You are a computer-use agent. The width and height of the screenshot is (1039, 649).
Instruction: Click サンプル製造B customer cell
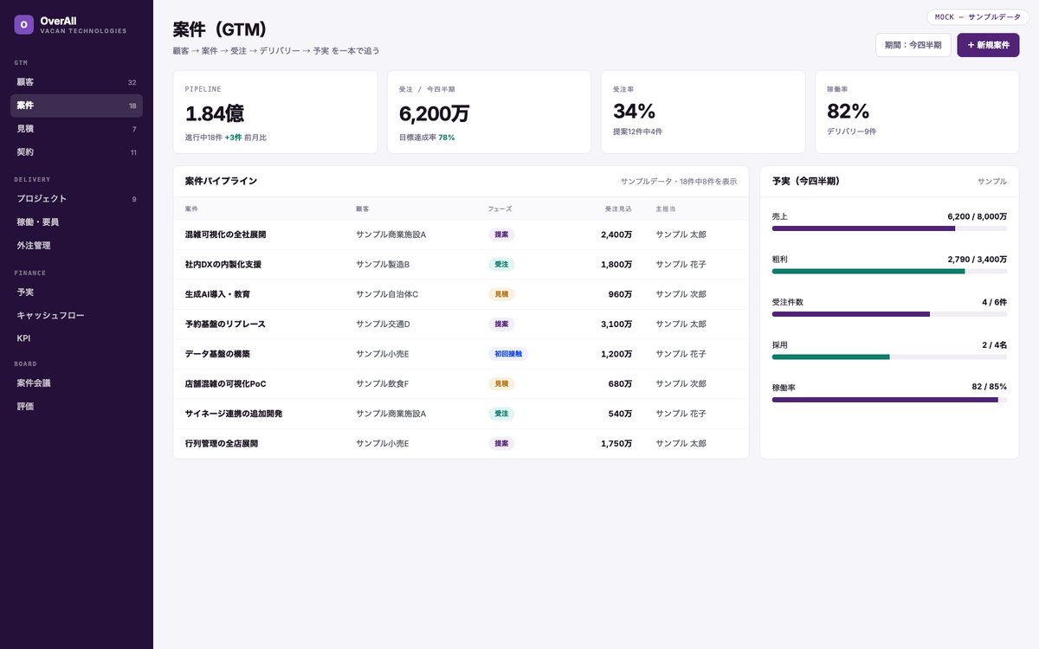[x=383, y=265]
